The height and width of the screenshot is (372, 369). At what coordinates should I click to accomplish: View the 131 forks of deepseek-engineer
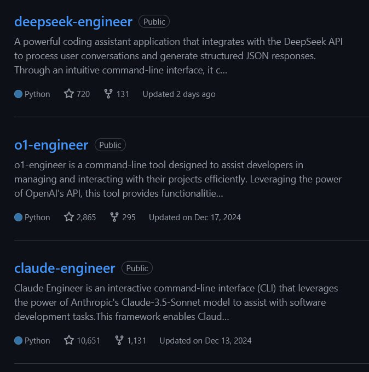tap(123, 94)
